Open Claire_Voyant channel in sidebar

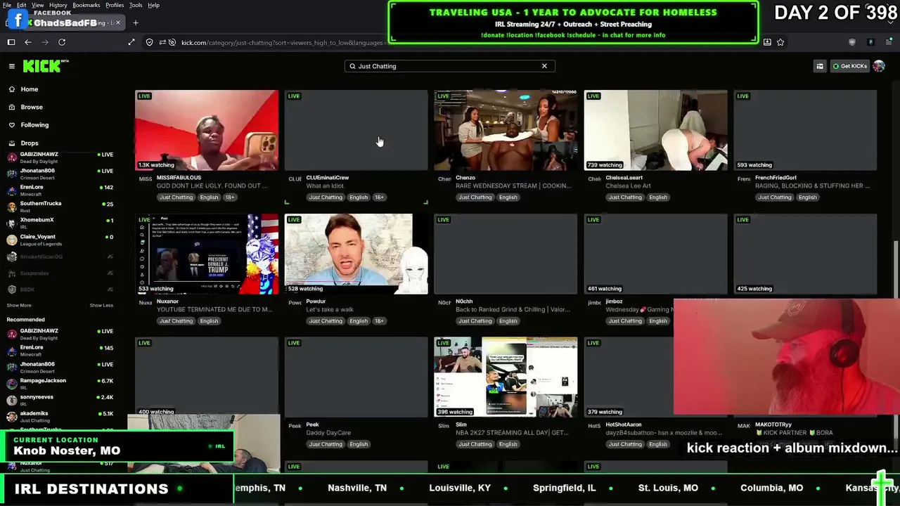pos(60,240)
